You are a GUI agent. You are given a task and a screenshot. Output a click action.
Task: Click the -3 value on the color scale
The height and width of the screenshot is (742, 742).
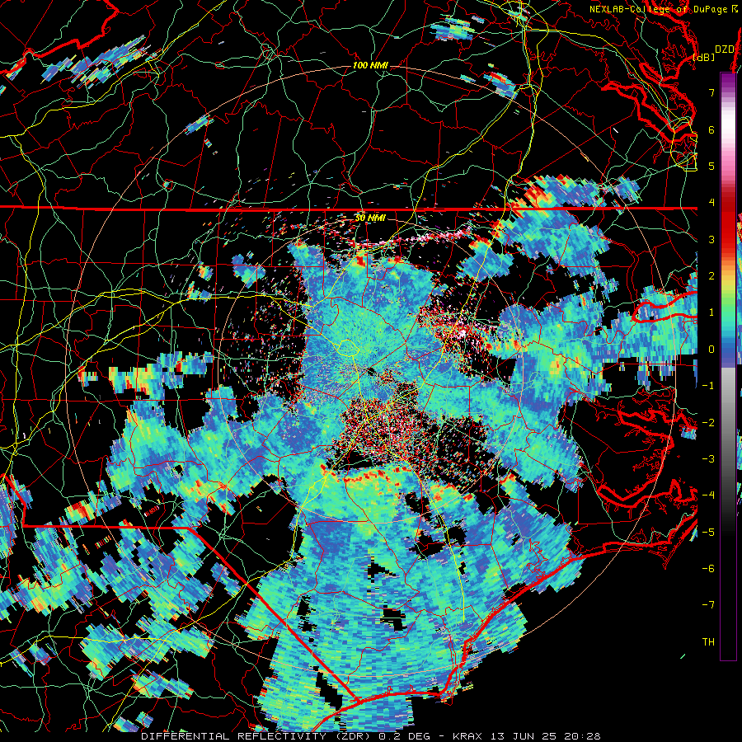708,459
